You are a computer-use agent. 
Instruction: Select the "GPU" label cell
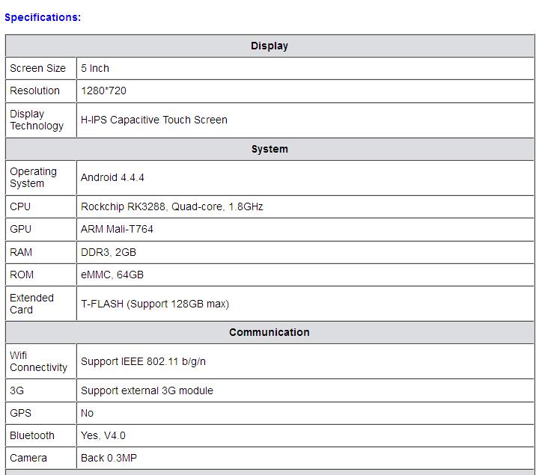tap(40, 229)
